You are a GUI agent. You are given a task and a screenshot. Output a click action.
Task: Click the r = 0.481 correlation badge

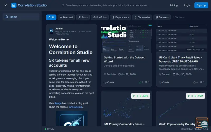(141, 96)
